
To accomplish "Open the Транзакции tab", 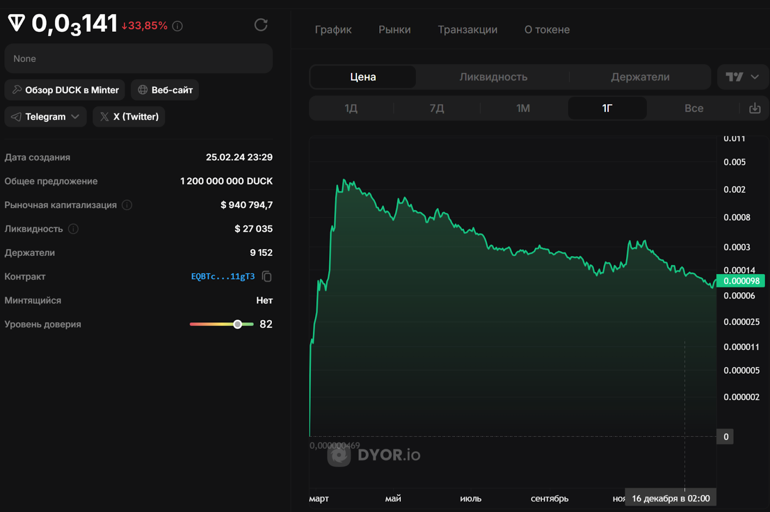I will [468, 29].
